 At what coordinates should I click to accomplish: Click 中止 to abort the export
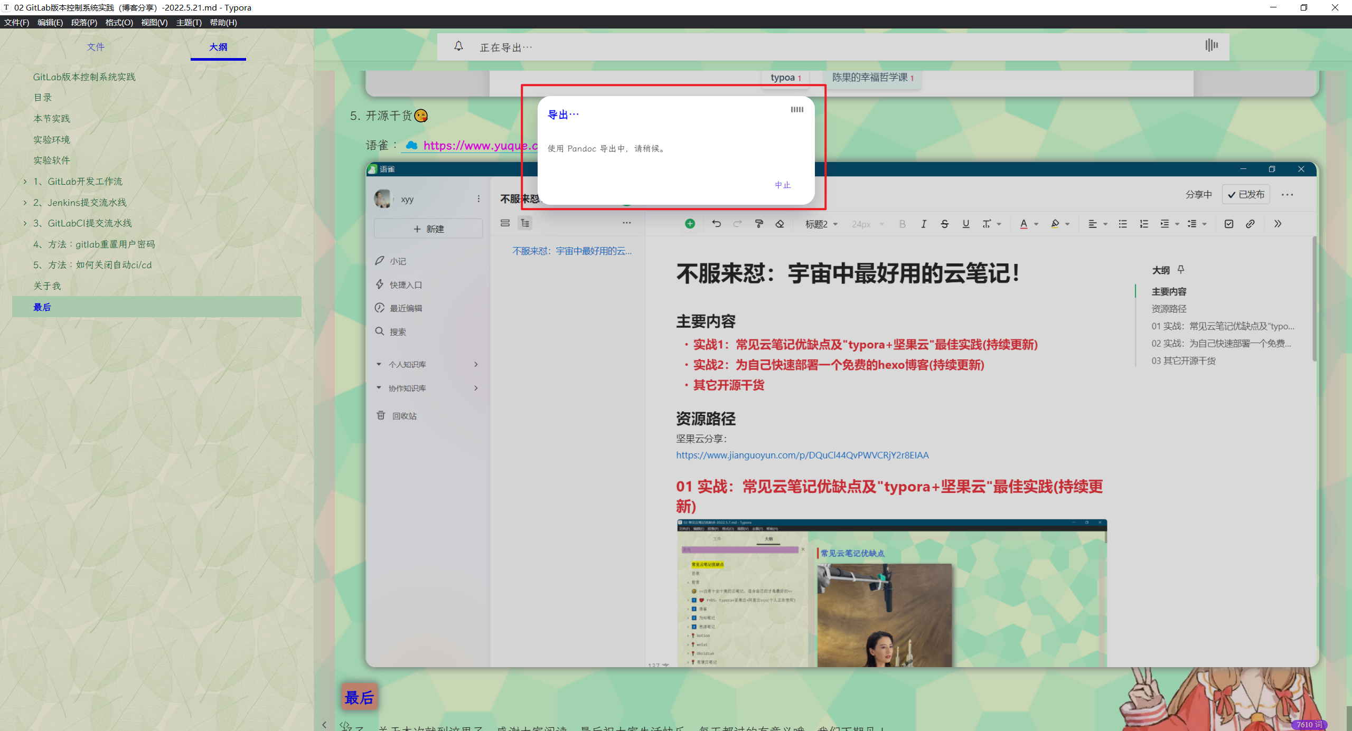783,185
